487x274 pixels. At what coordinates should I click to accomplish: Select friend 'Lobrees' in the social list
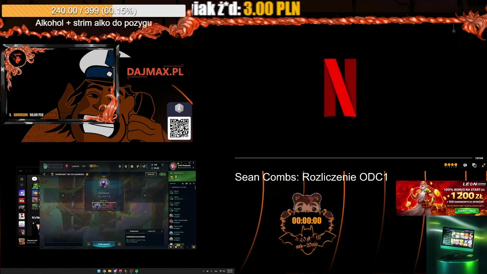182,239
